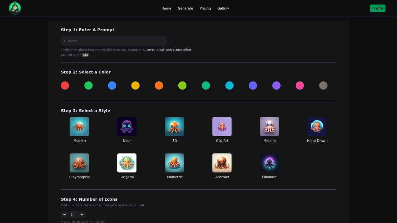
Task: Choose the Neon style octopus
Action: tap(127, 126)
